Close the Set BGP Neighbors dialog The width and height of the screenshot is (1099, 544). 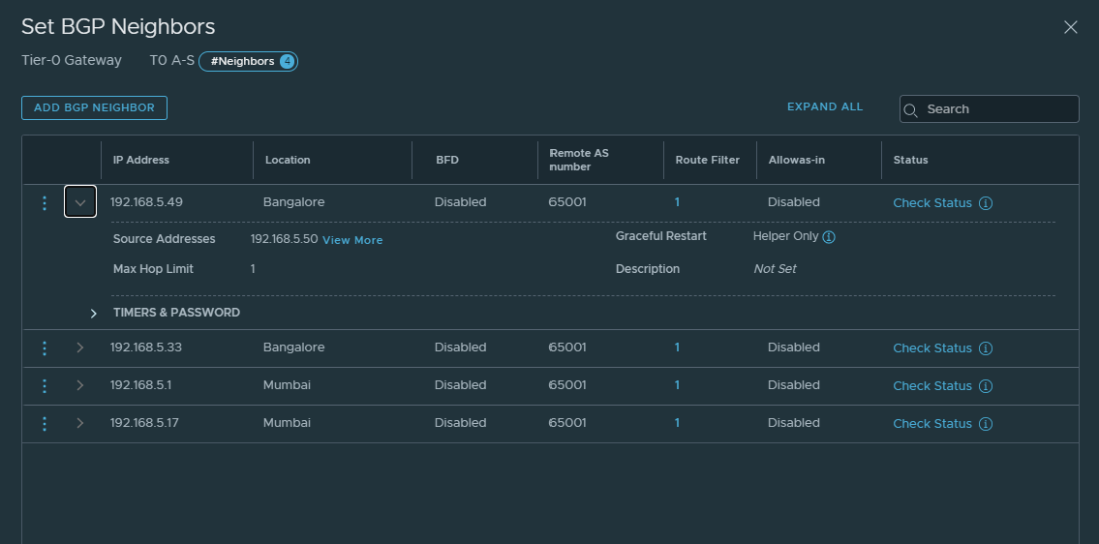[x=1071, y=27]
